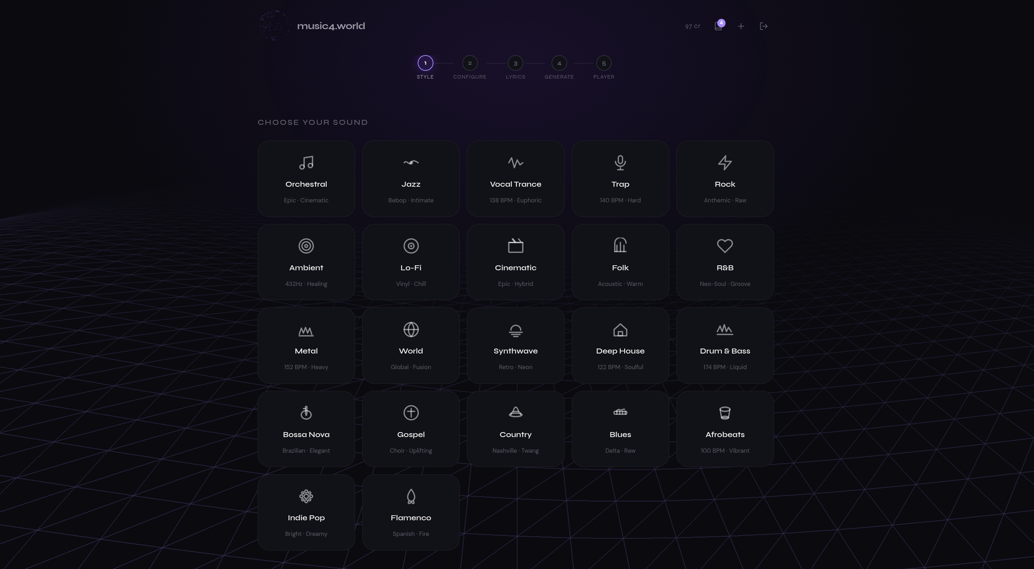The image size is (1034, 569).
Task: Choose the Rock lightning bolt icon
Action: (x=725, y=163)
